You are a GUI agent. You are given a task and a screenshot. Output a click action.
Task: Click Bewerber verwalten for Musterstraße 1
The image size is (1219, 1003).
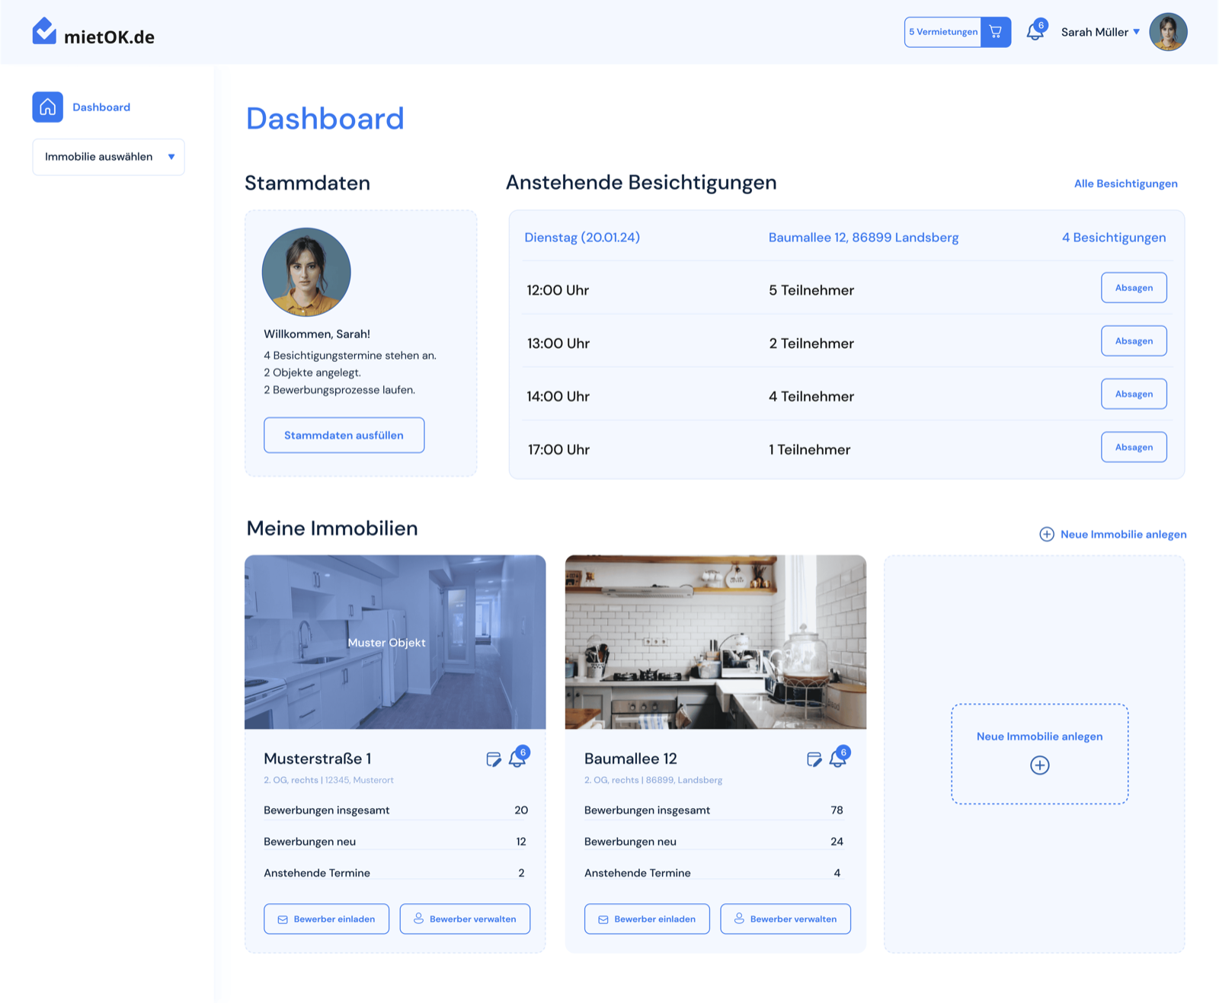[465, 919]
